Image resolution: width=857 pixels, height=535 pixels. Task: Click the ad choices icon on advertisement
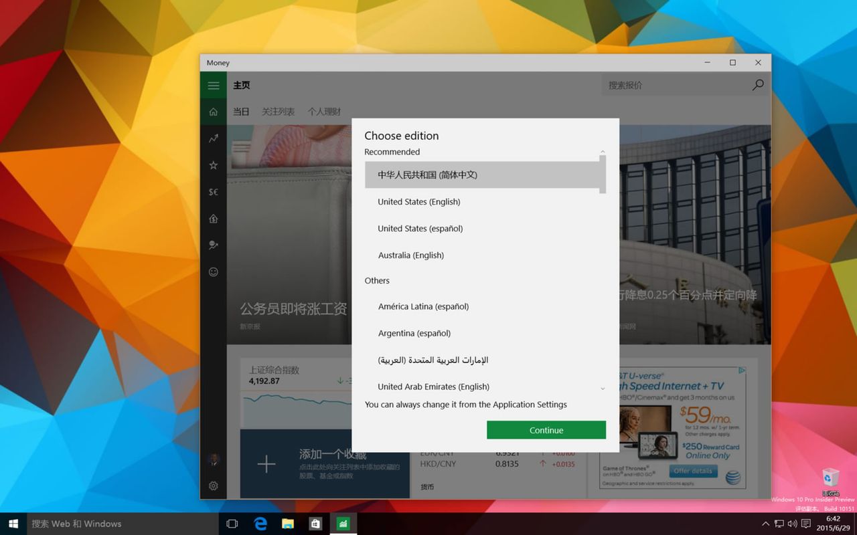[x=742, y=370]
